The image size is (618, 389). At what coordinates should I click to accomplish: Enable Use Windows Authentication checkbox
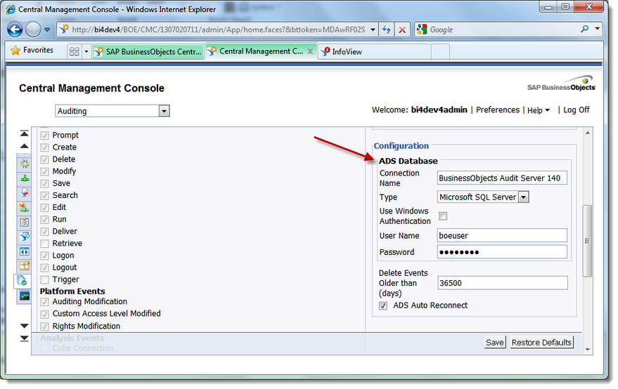[443, 216]
